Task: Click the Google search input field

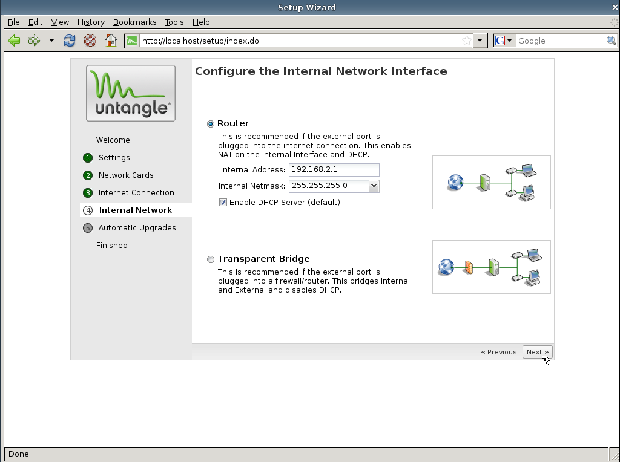Action: coord(561,41)
